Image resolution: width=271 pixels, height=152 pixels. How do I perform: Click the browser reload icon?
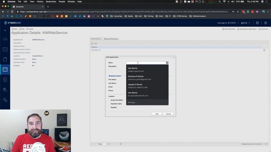tap(12, 11)
